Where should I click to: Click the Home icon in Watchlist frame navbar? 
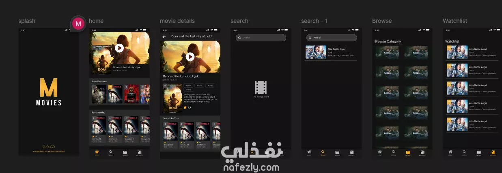pos(450,152)
